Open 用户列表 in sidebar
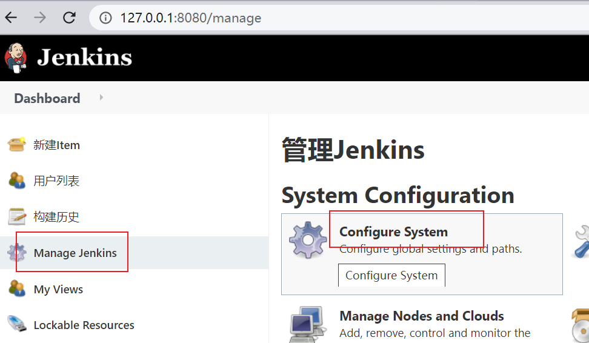This screenshot has height=343, width=589. pos(56,181)
